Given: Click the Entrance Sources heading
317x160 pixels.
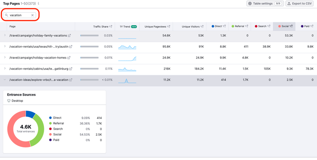Looking at the screenshot, I should coord(22,95).
